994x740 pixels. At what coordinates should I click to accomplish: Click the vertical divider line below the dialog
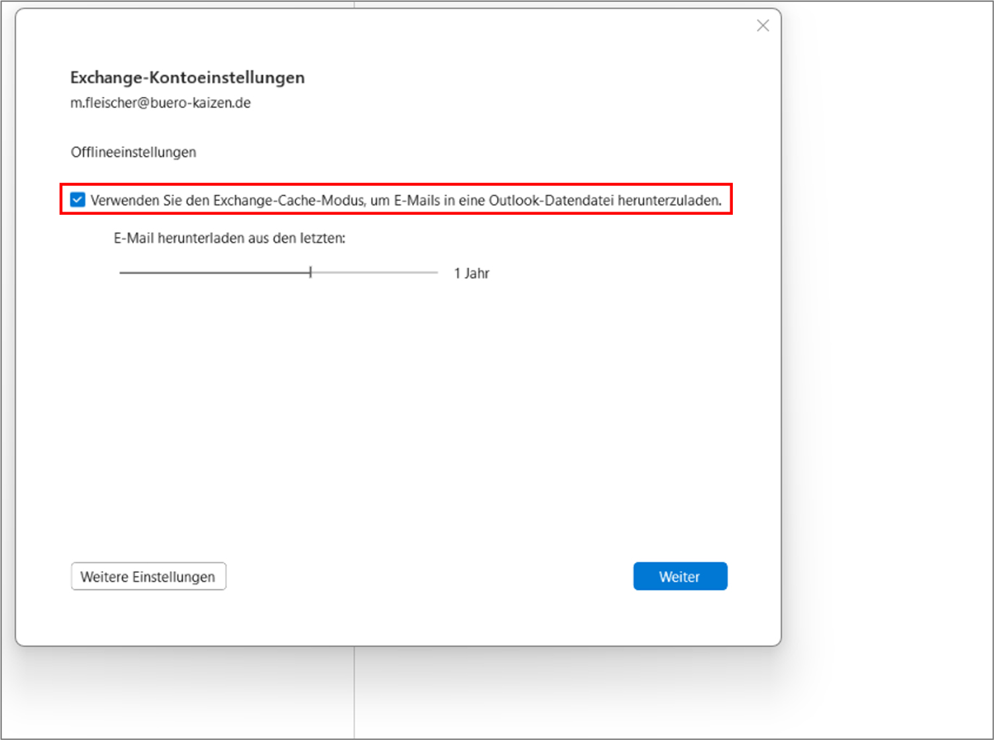355,693
